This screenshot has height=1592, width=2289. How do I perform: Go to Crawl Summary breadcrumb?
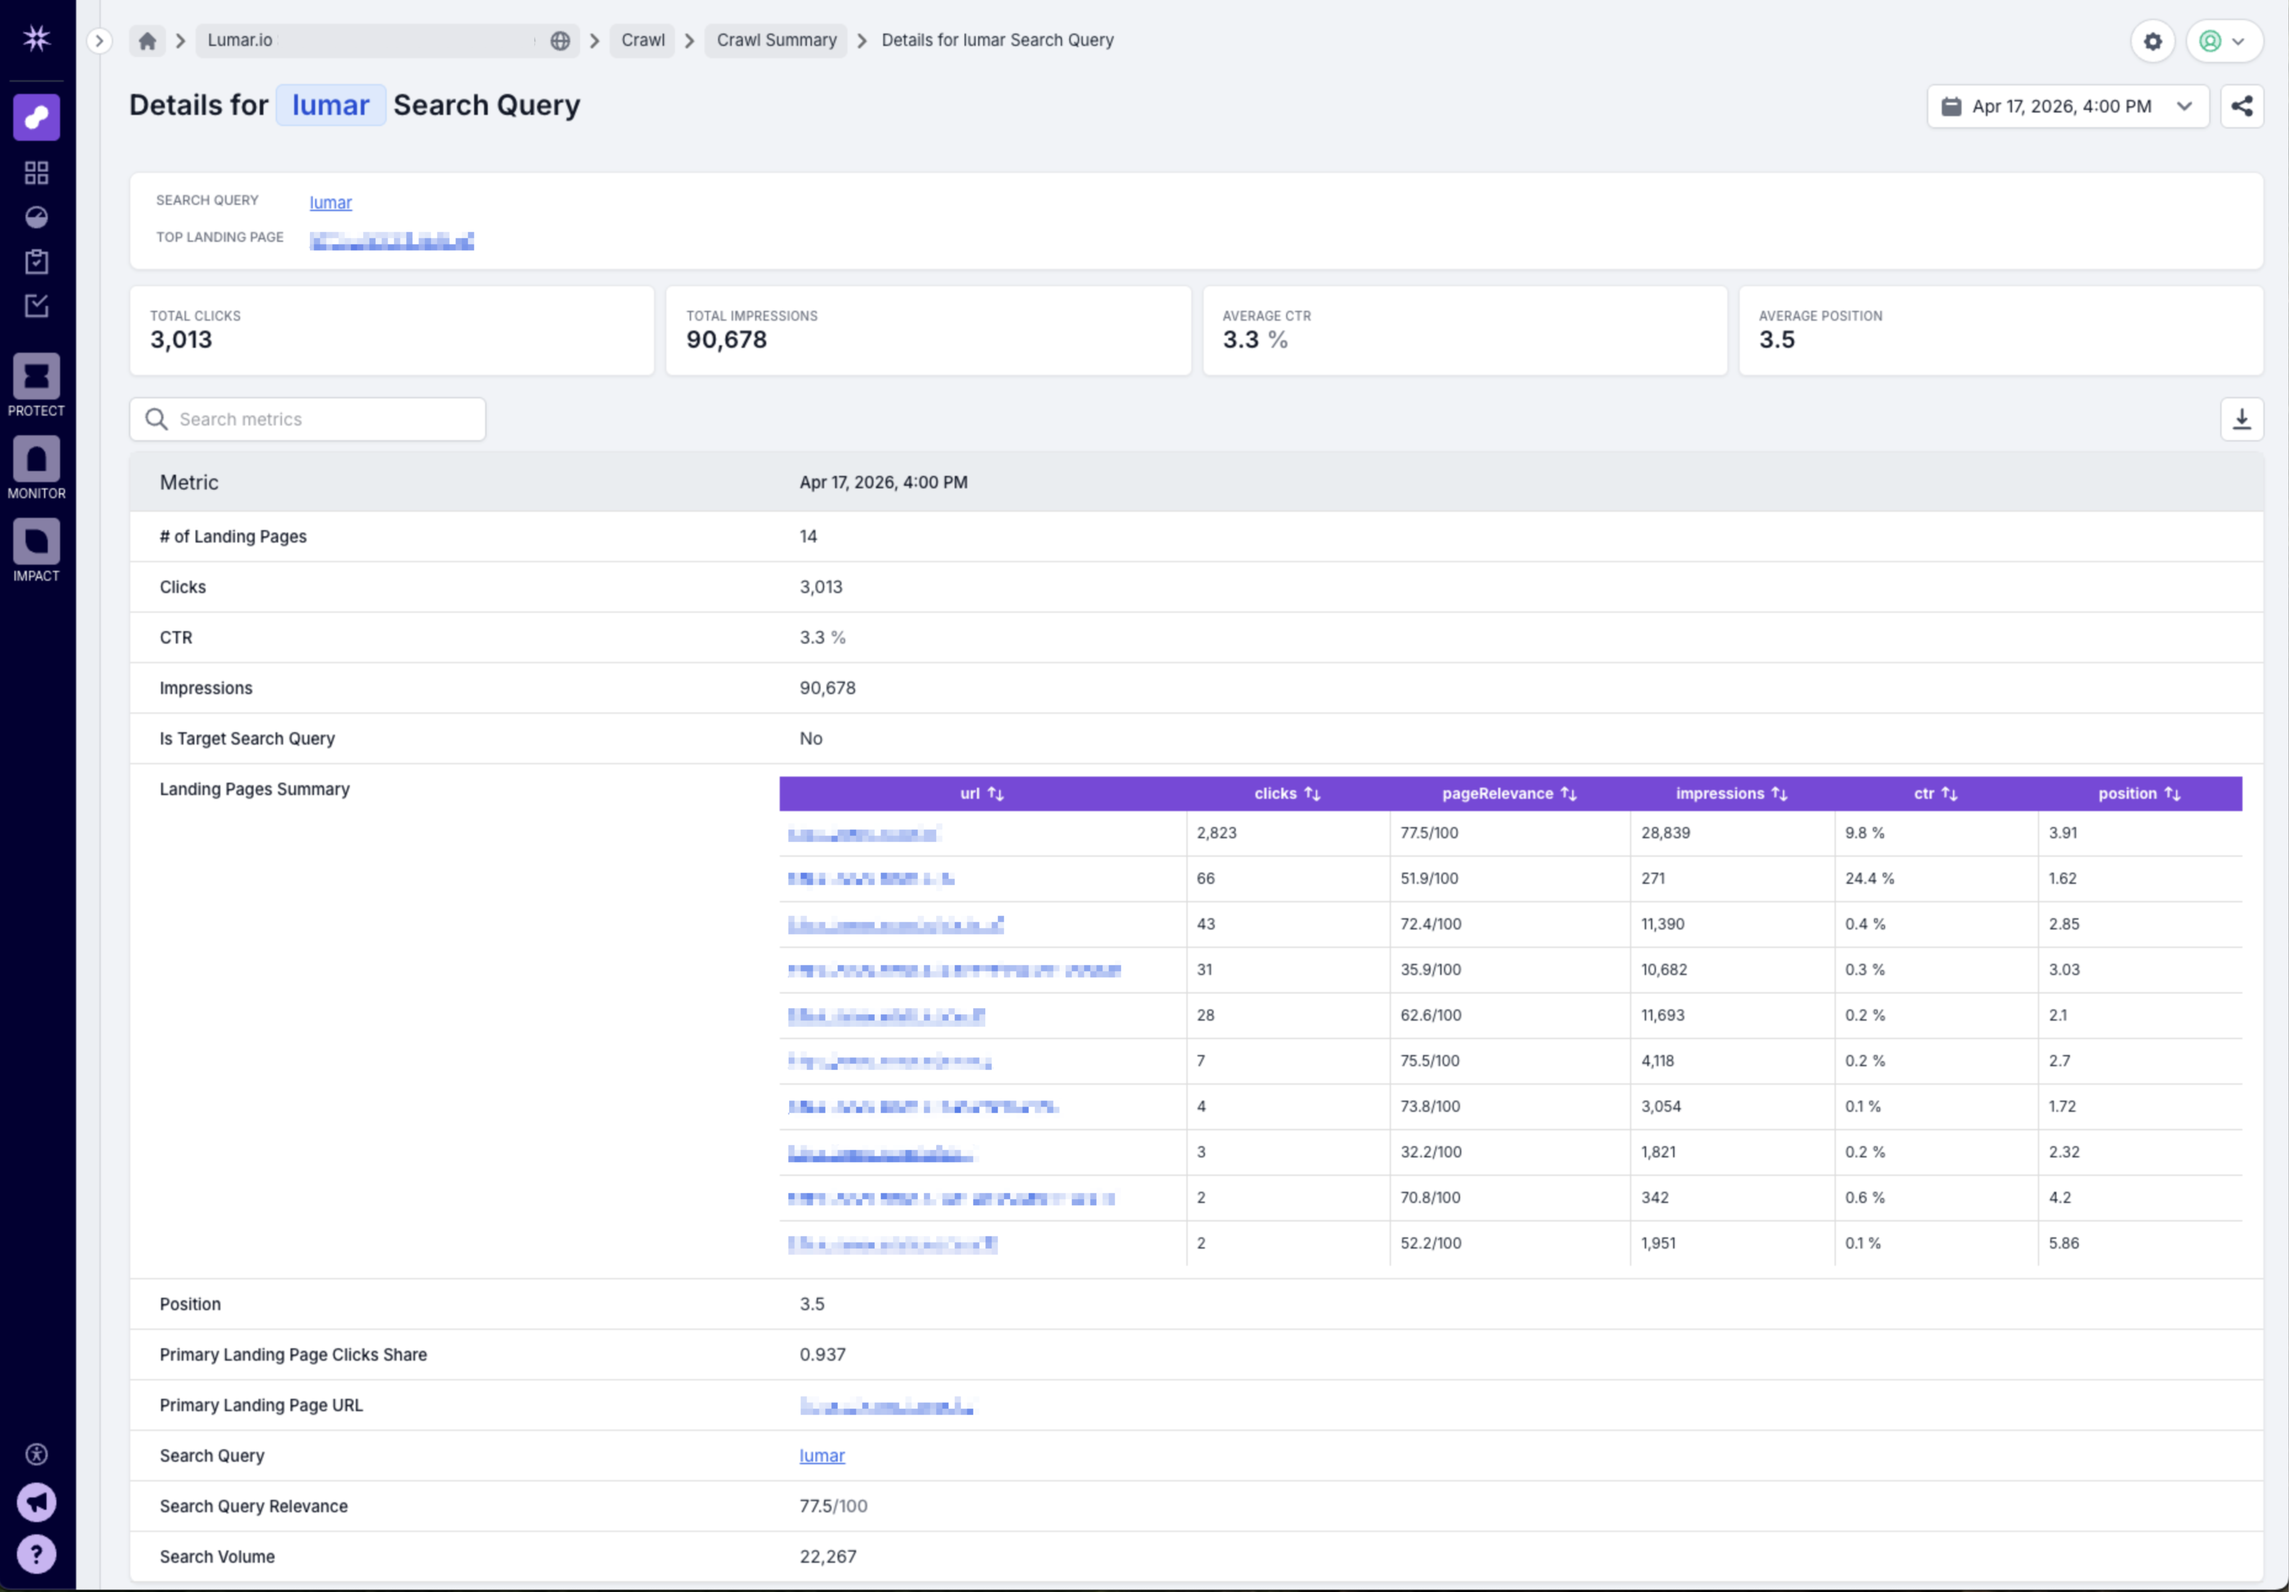point(776,41)
